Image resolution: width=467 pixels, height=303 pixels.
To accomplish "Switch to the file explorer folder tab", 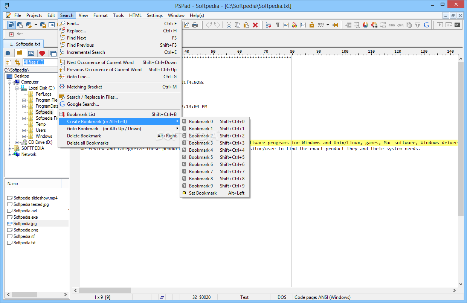I will pyautogui.click(x=20, y=53).
